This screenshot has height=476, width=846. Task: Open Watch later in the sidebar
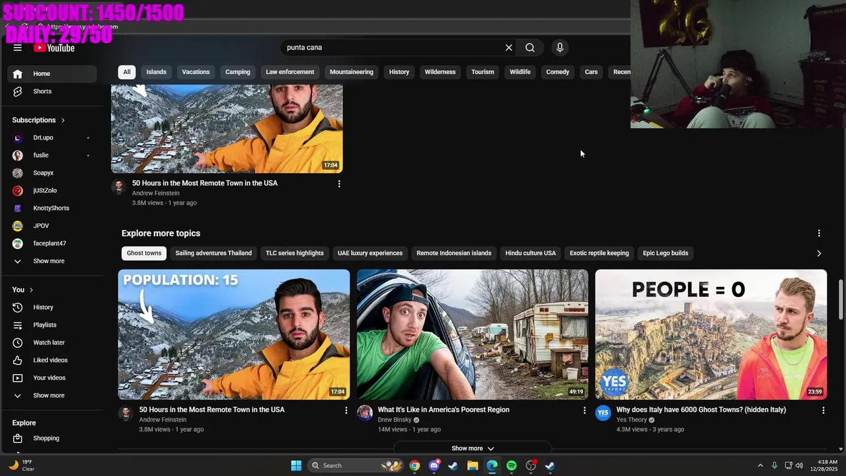pos(52,342)
